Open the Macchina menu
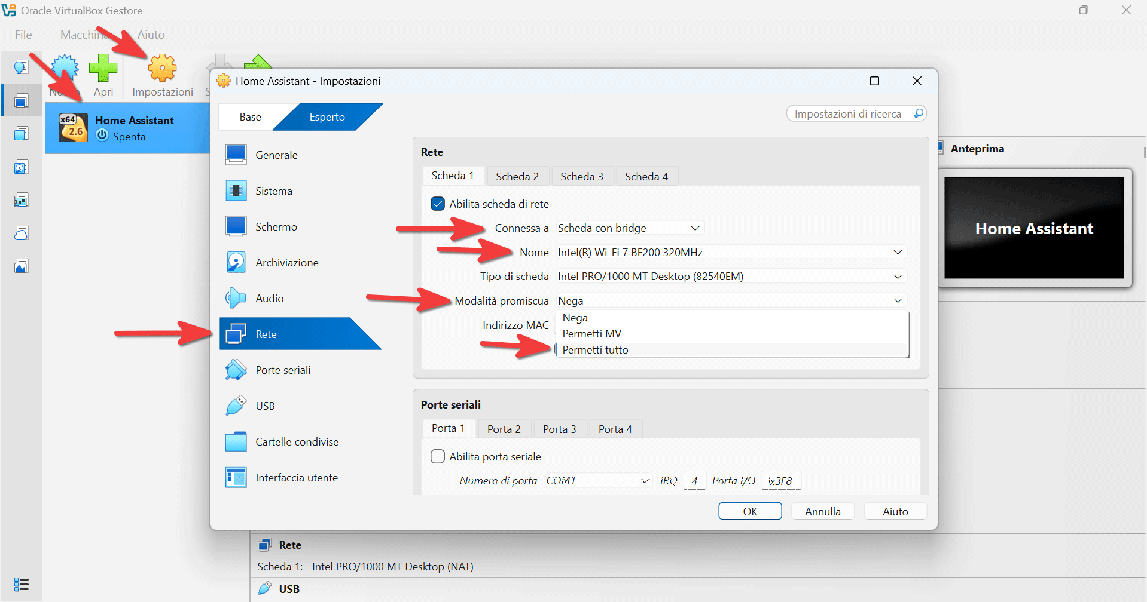The image size is (1147, 602). (x=85, y=35)
